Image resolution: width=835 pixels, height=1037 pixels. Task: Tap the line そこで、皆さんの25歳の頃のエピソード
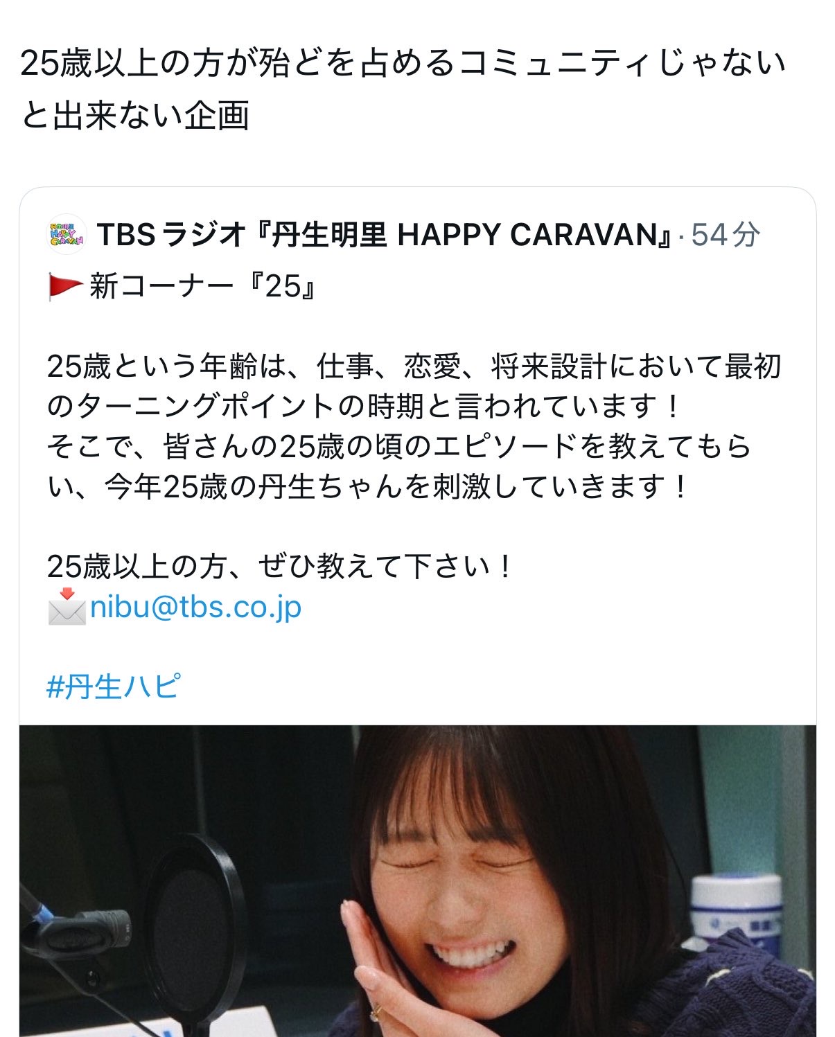coord(399,447)
